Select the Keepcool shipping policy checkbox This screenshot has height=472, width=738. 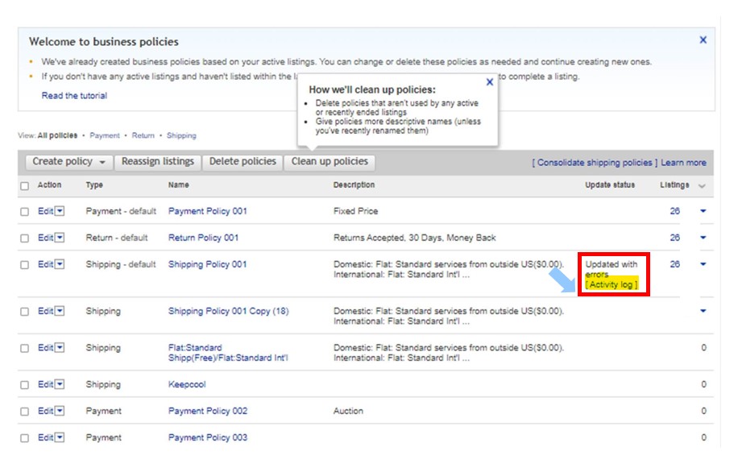pyautogui.click(x=24, y=385)
